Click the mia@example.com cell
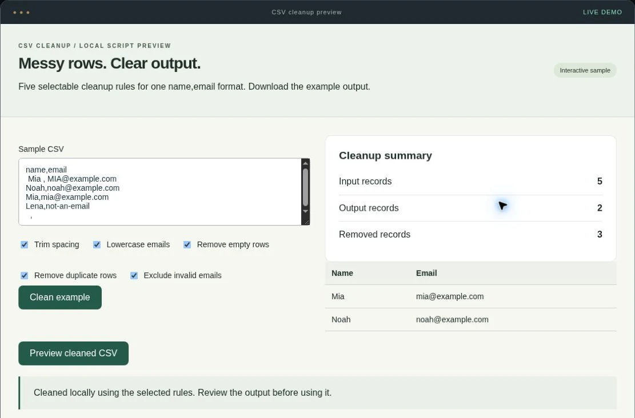Image resolution: width=635 pixels, height=418 pixels. pos(450,296)
